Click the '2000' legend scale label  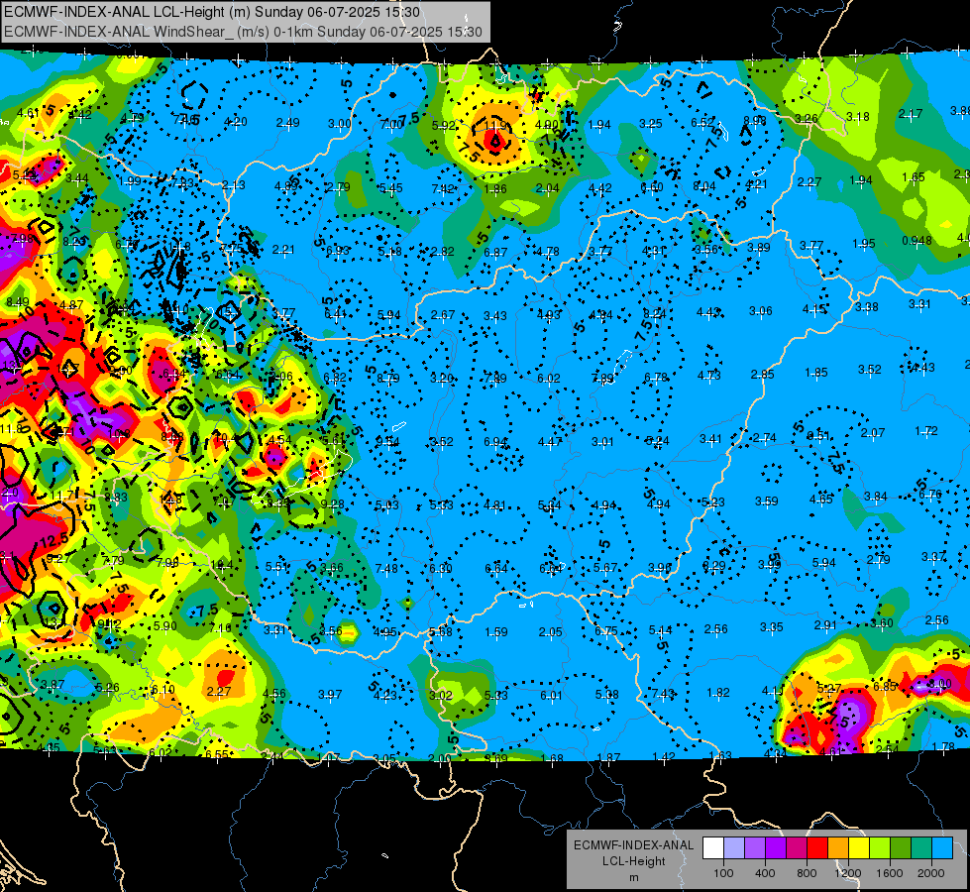pyautogui.click(x=931, y=873)
